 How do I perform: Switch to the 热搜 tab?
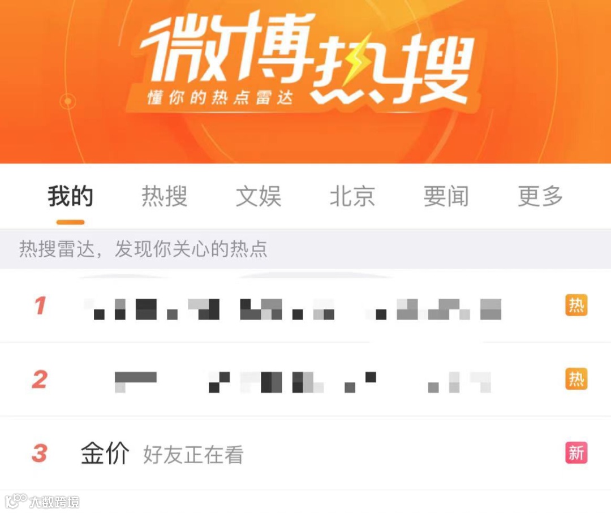coord(165,196)
